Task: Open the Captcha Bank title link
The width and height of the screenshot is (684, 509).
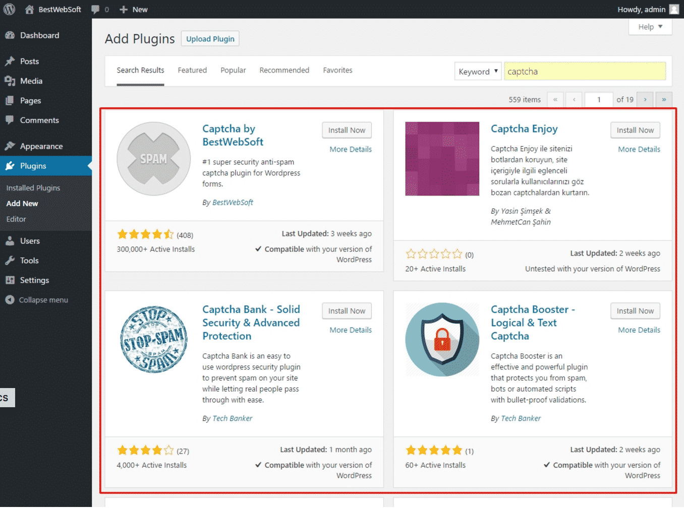Action: [251, 323]
